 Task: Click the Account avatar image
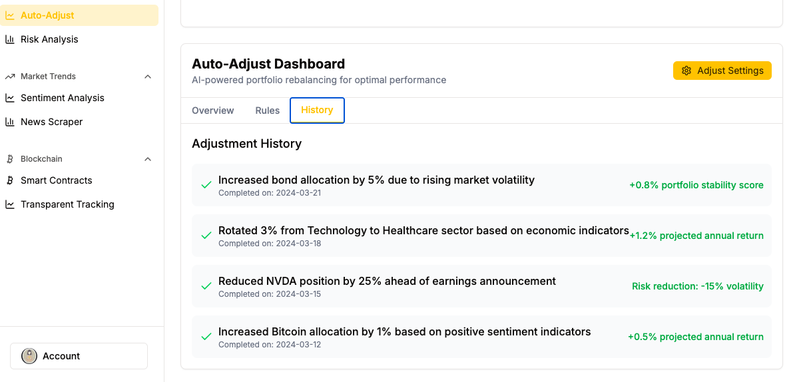pos(29,356)
